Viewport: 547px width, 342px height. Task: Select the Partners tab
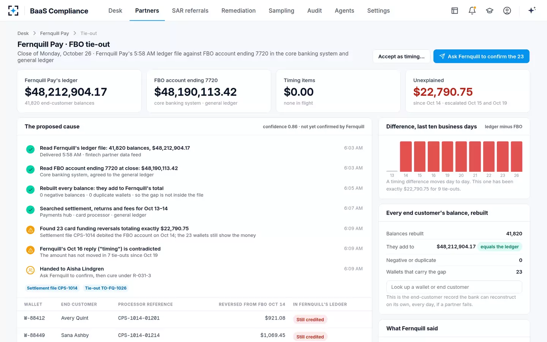(147, 11)
